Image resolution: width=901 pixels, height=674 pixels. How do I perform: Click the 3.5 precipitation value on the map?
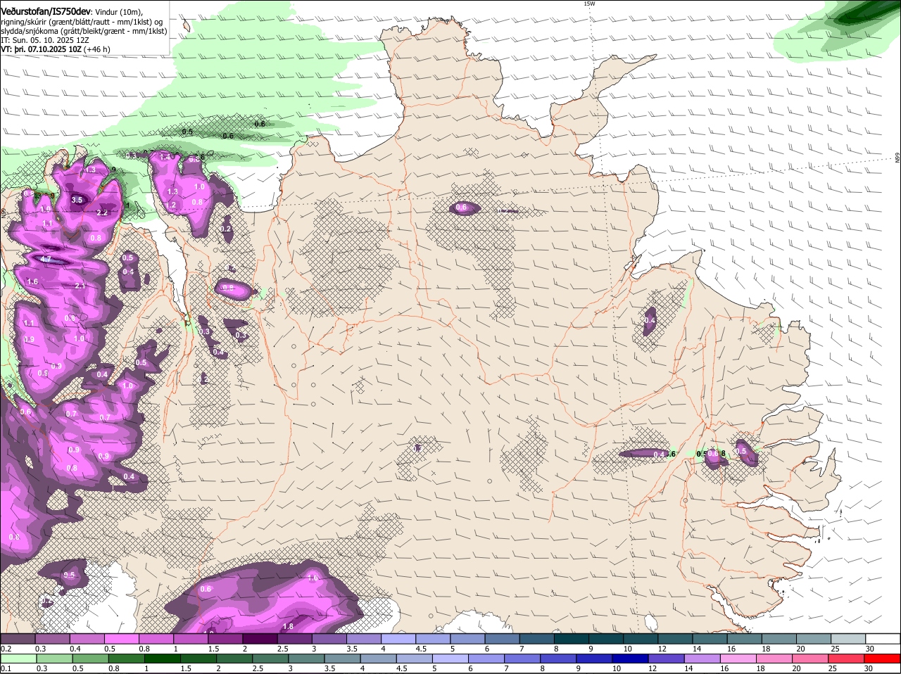(x=77, y=200)
